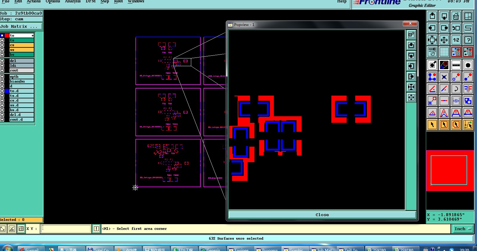Toggle the checkbox for layer ss
Image resolution: width=477 pixels, height=251 pixels.
[2, 50]
